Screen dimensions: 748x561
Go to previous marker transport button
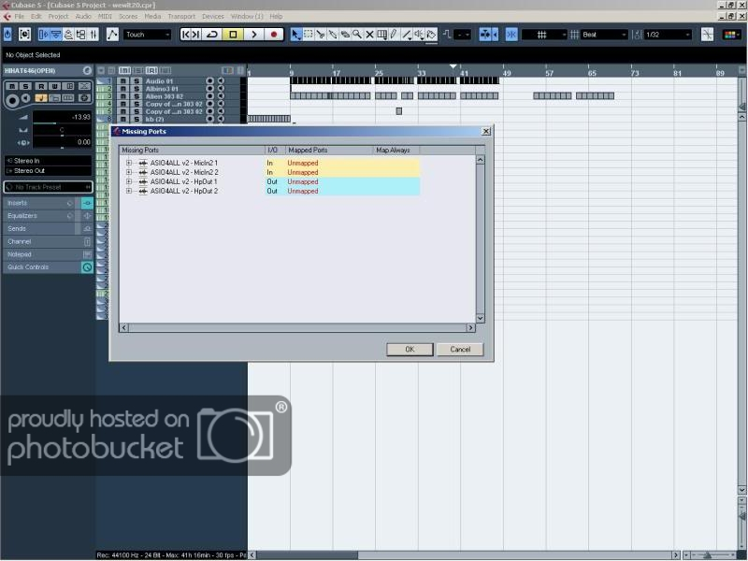point(185,35)
